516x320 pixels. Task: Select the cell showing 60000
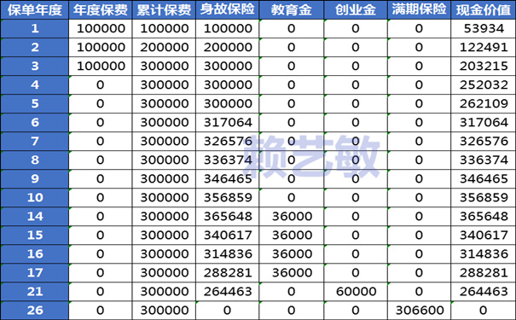tap(356, 291)
